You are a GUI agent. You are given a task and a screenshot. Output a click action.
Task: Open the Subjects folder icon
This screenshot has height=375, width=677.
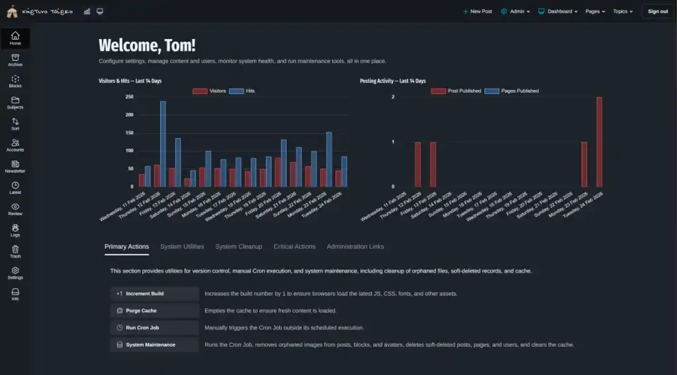point(15,103)
